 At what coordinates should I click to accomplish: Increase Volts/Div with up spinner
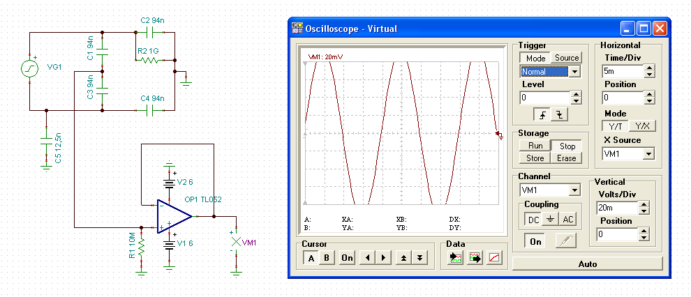point(644,204)
